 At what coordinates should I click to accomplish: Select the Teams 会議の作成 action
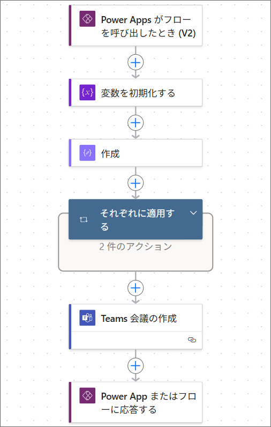[x=135, y=327]
